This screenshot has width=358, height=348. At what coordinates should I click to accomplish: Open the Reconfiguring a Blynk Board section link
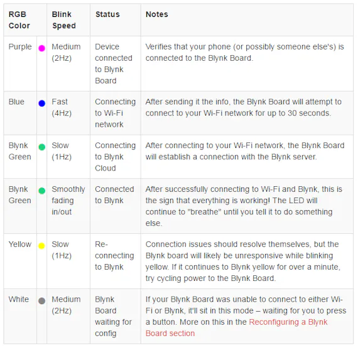pyautogui.click(x=236, y=328)
